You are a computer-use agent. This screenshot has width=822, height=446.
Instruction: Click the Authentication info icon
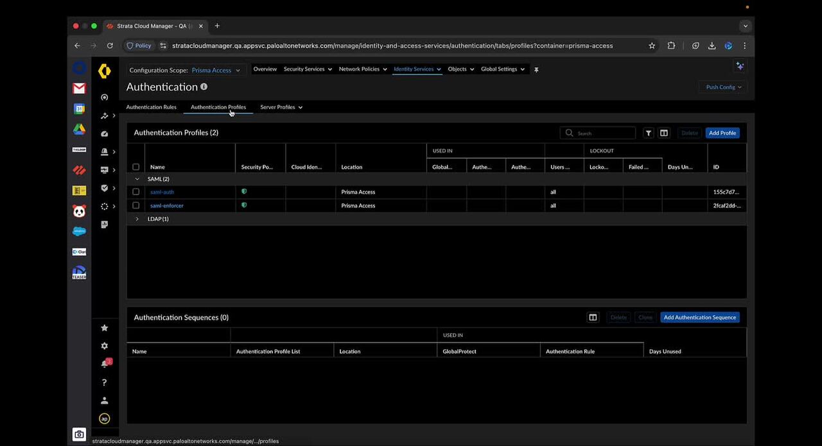click(204, 87)
